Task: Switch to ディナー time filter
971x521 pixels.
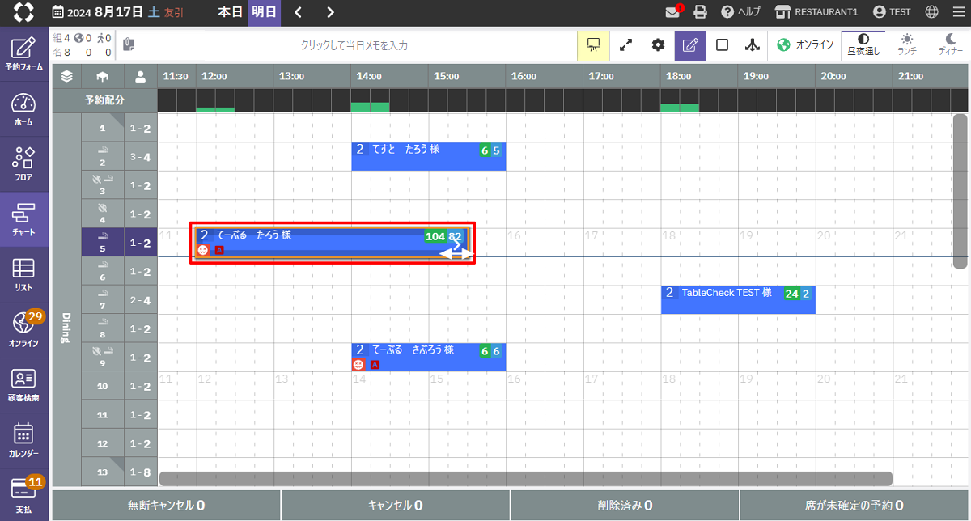Action: [951, 44]
